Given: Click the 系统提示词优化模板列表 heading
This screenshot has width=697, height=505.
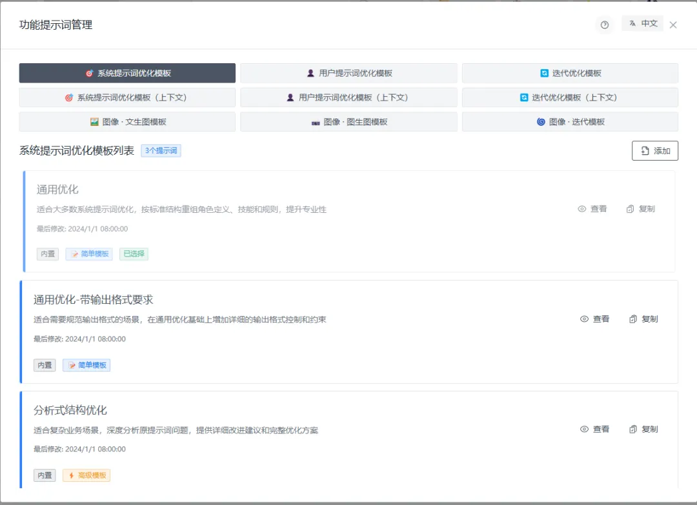Looking at the screenshot, I should click(x=76, y=150).
